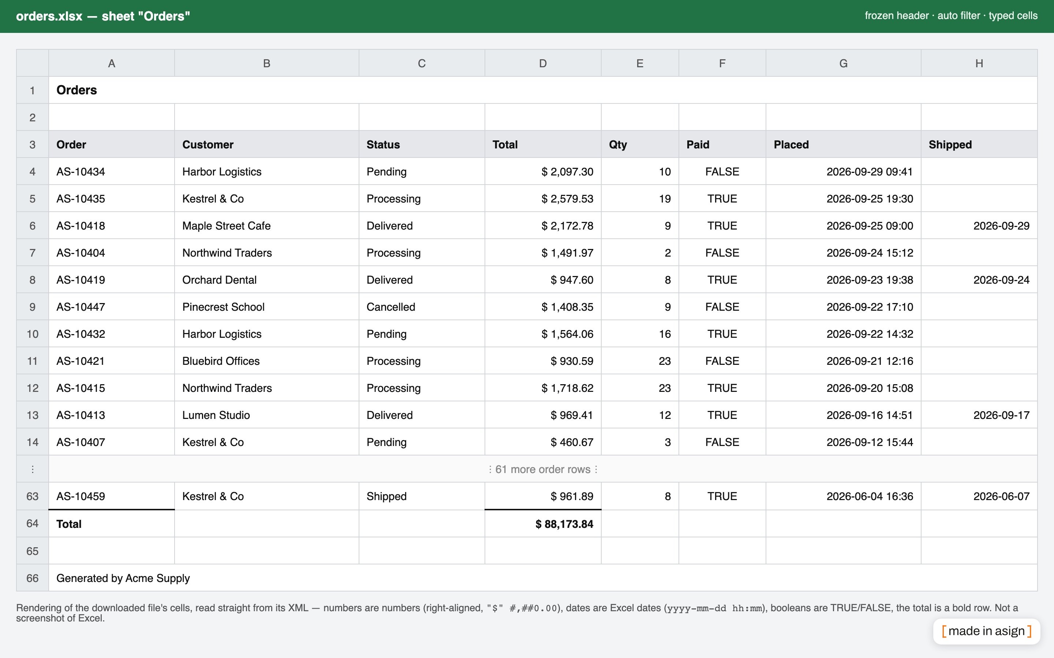This screenshot has width=1054, height=658.
Task: Select the grand total $ 88,173.84
Action: [x=543, y=523]
